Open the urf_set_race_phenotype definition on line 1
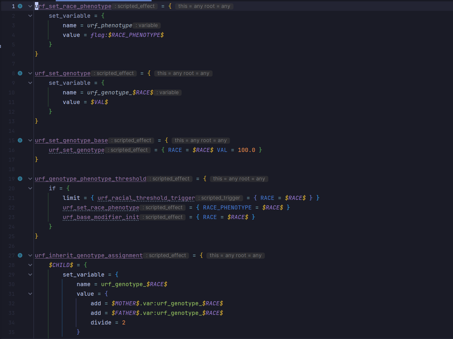This screenshot has width=453, height=339. (73, 6)
